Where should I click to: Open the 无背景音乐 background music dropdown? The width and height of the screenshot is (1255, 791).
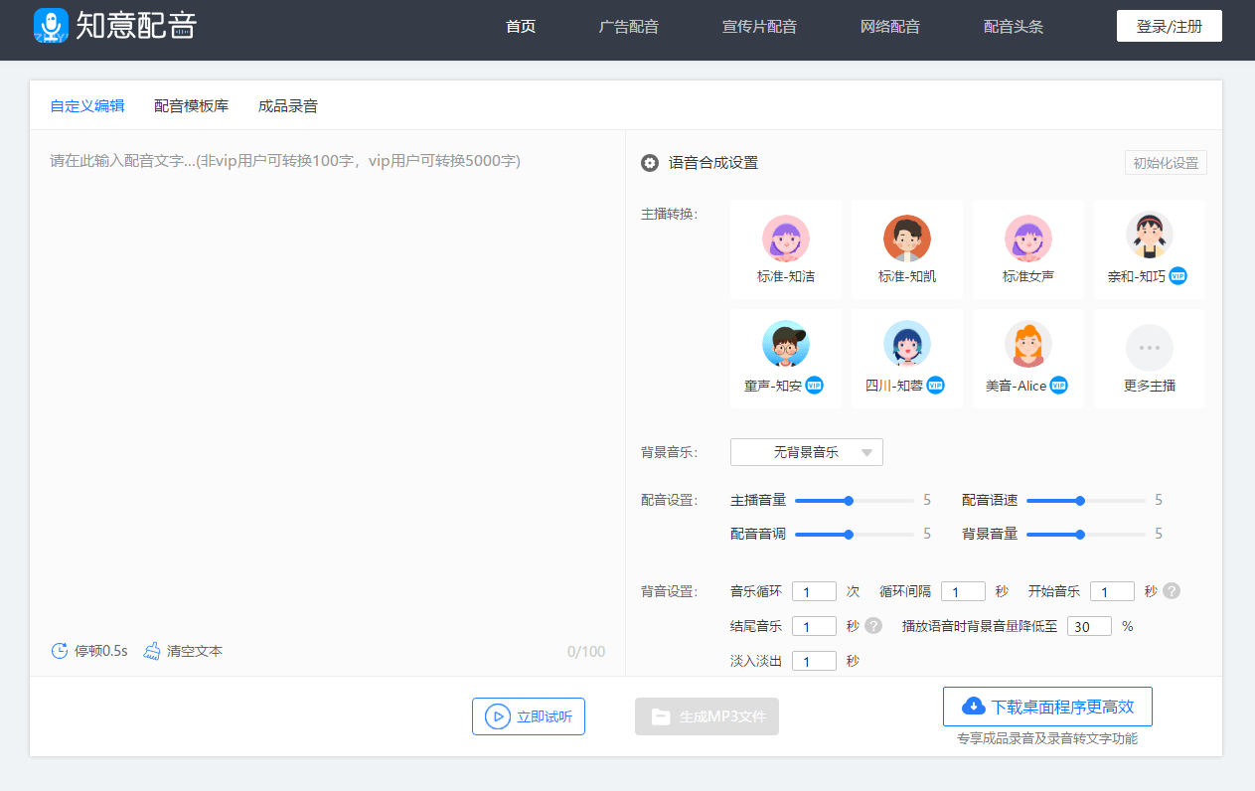click(806, 451)
